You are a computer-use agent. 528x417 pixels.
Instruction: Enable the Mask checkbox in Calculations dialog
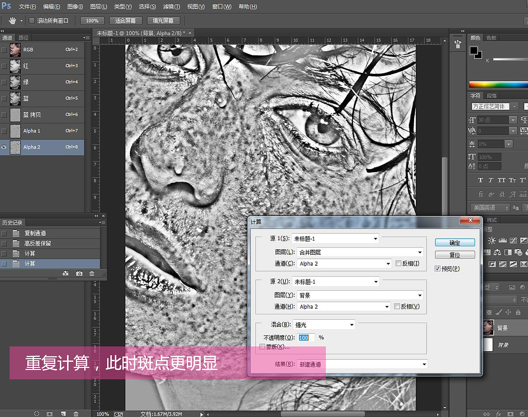(262, 347)
